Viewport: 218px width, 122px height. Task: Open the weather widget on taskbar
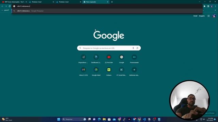click(x=7, y=119)
